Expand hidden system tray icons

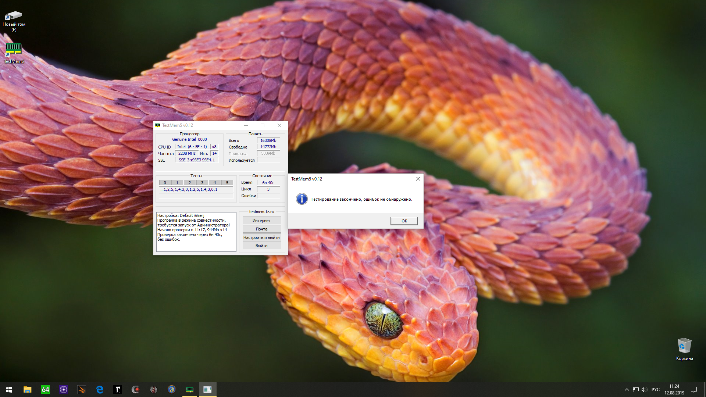click(627, 390)
